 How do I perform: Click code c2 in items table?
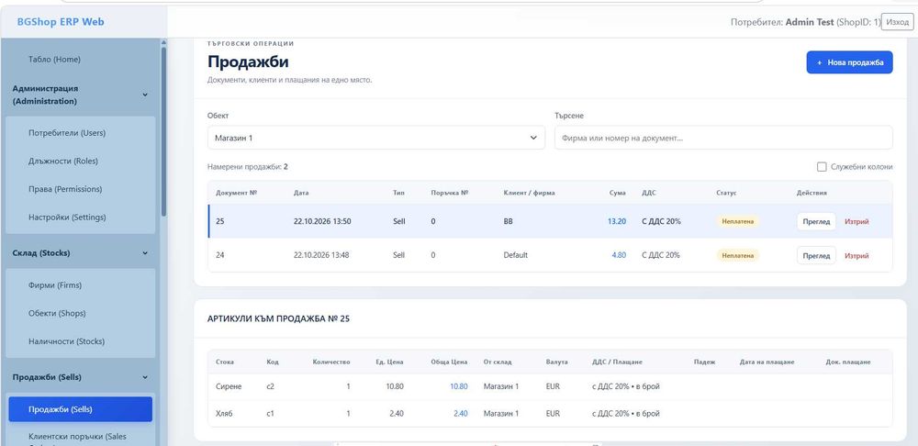coord(271,386)
